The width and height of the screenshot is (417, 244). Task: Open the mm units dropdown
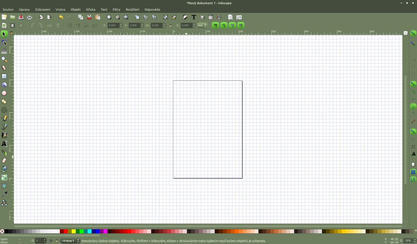202,26
